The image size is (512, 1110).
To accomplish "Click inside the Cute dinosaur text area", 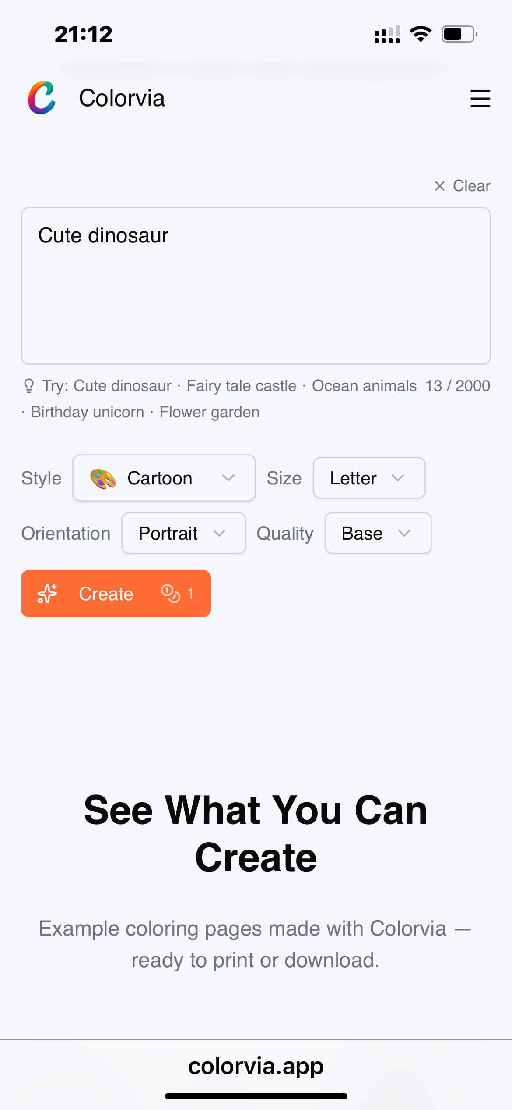I will [256, 285].
